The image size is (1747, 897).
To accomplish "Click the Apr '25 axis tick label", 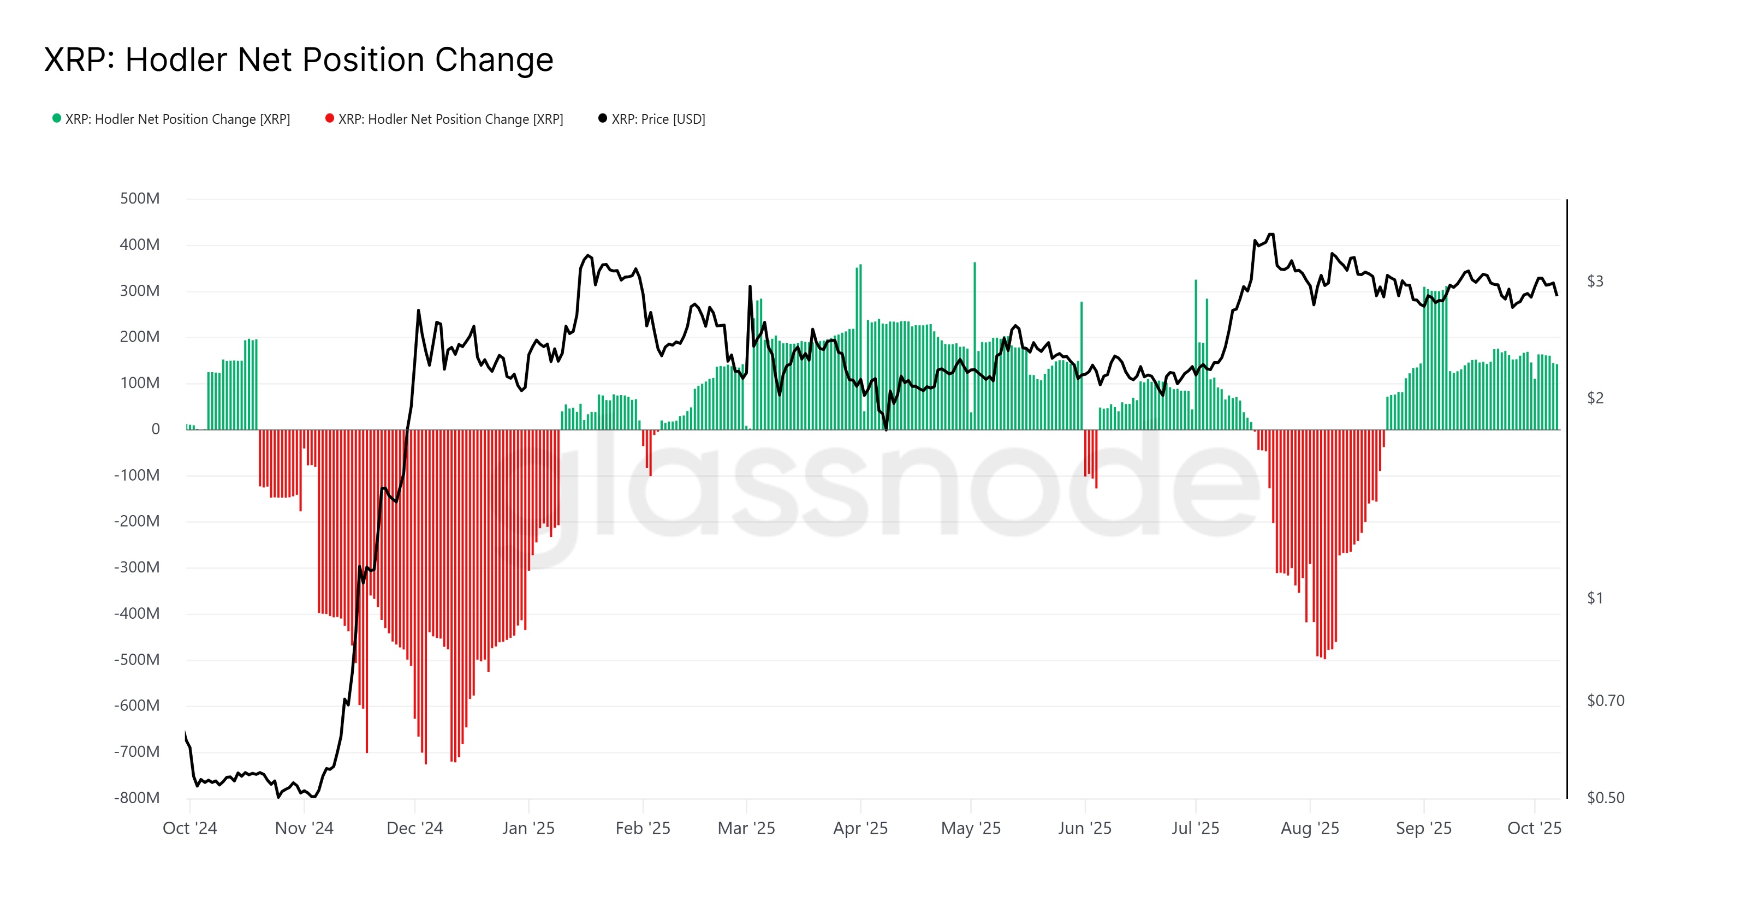I will [x=860, y=828].
